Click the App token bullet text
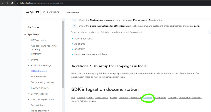The height and width of the screenshot is (112, 211). pyautogui.click(x=80, y=49)
